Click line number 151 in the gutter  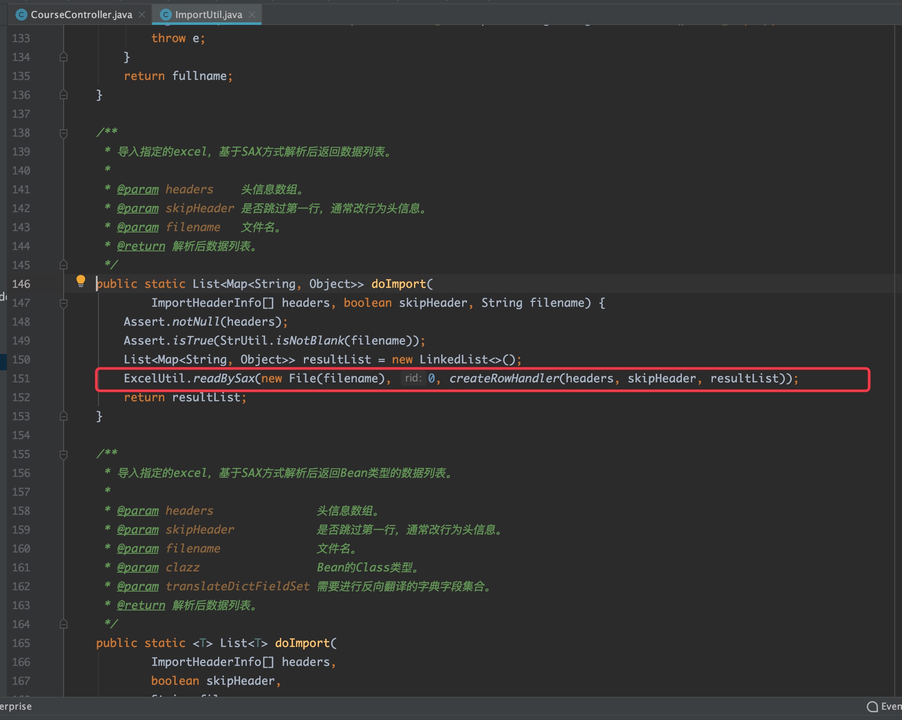(x=21, y=378)
